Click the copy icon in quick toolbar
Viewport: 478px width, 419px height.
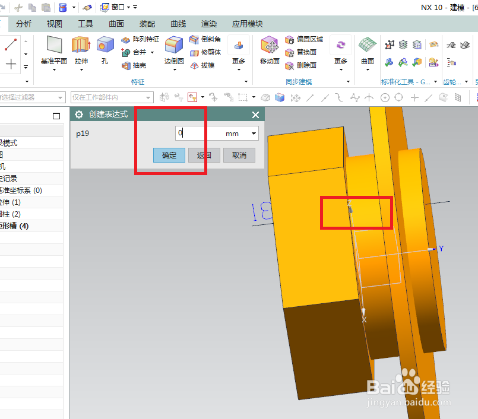32,7
